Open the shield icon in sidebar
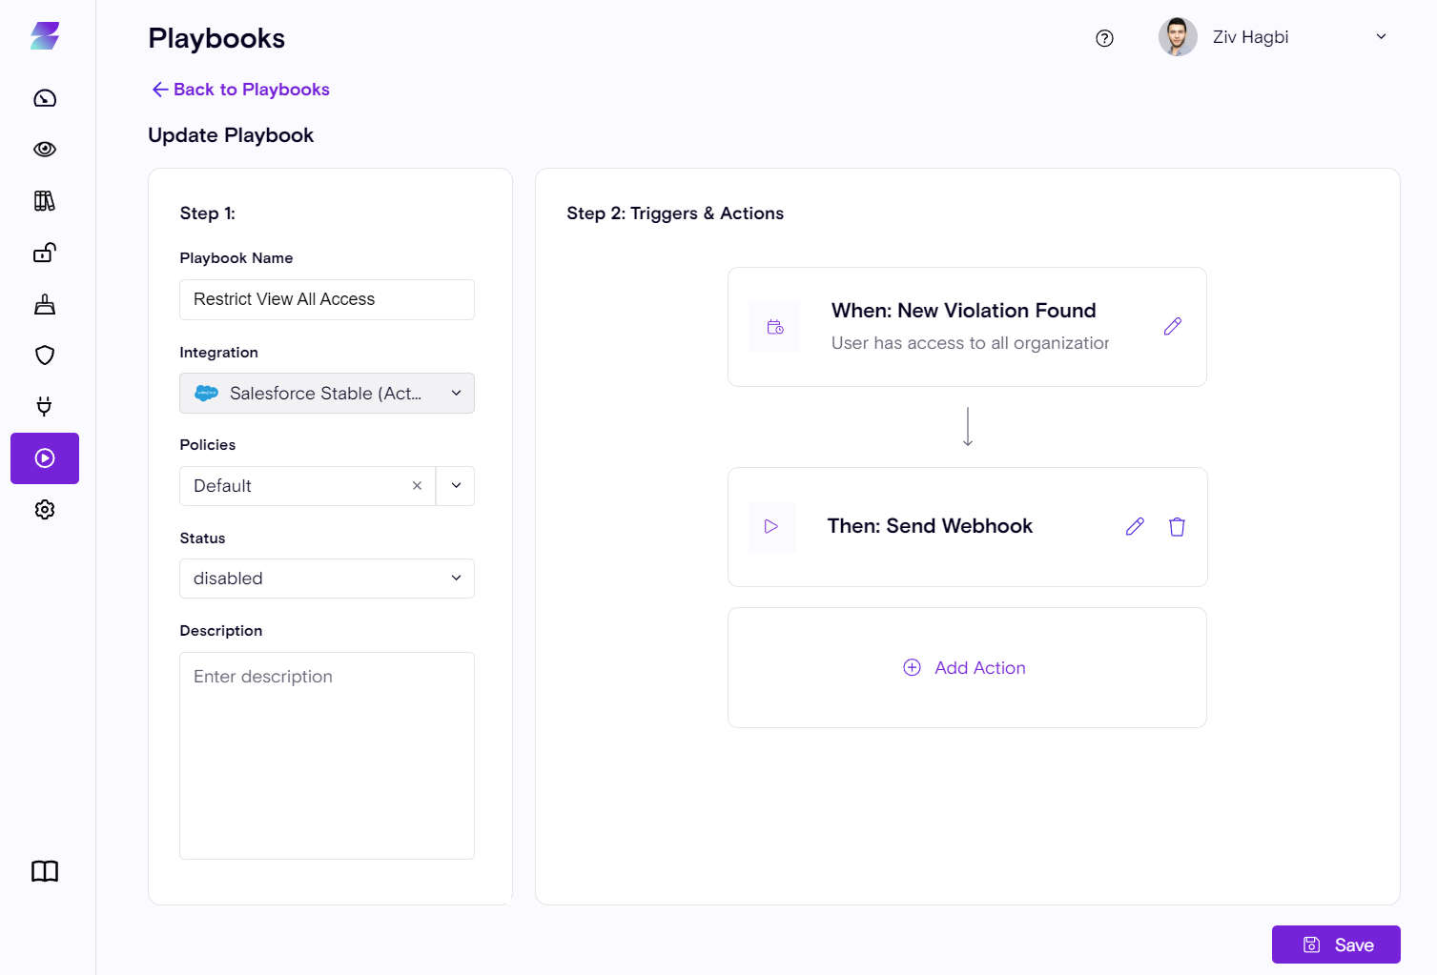Viewport: 1437px width, 975px height. [x=45, y=355]
